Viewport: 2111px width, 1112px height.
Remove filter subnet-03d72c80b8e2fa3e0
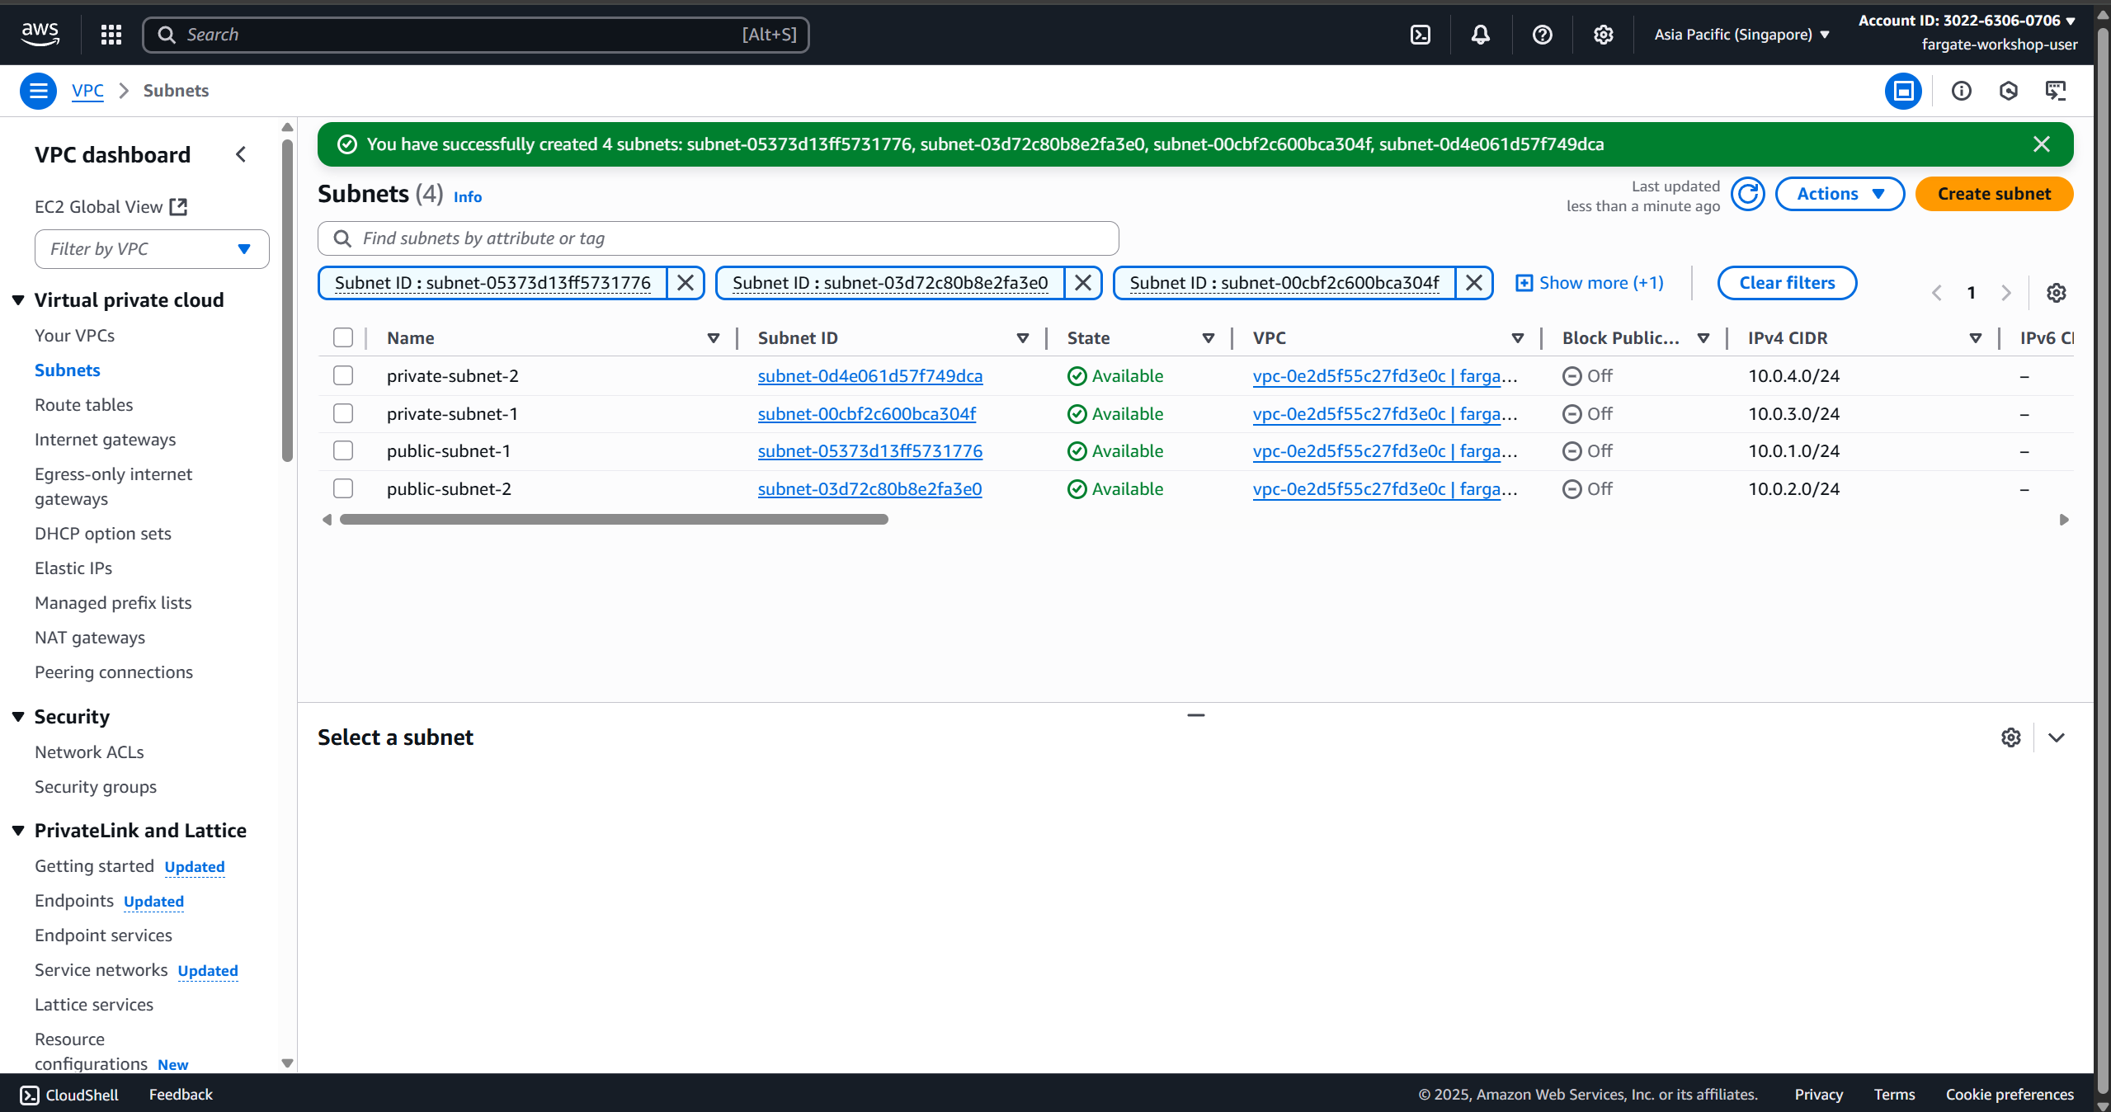point(1083,283)
